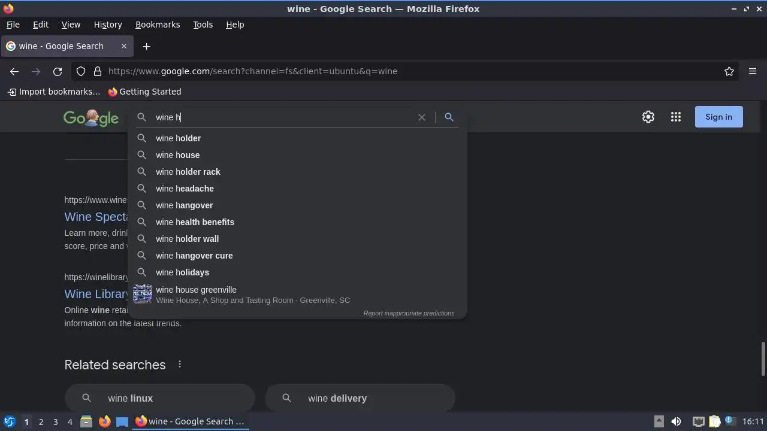
Task: Open Google quick settings gear
Action: [648, 117]
